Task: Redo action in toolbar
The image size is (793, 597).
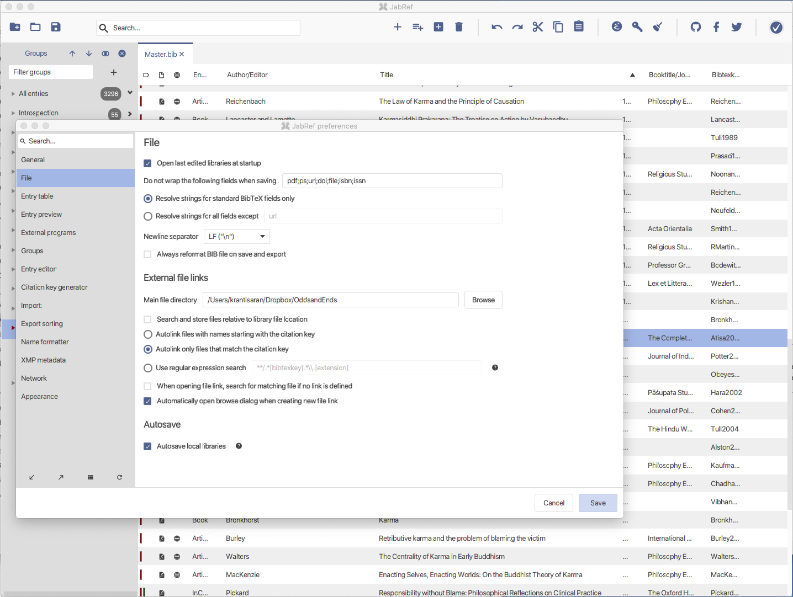Action: click(x=517, y=27)
